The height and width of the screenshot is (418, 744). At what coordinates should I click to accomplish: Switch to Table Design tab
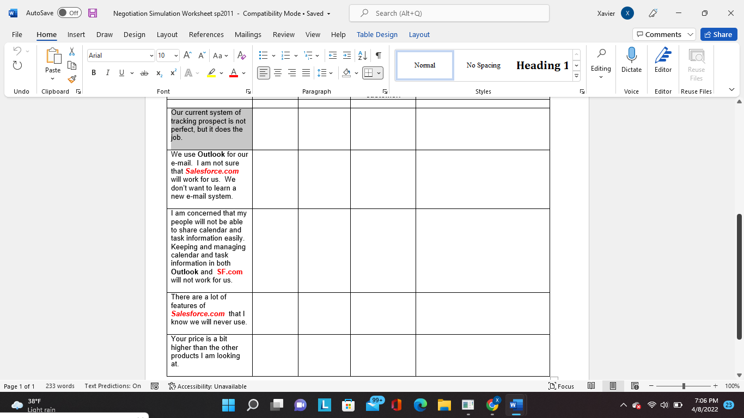377,34
